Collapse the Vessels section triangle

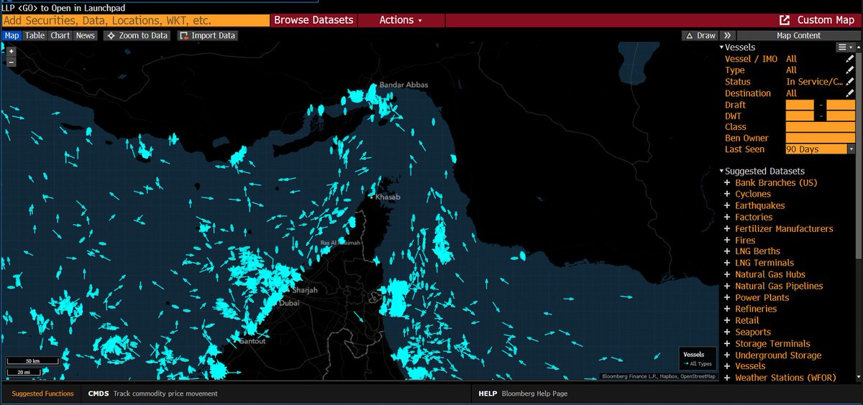pos(721,47)
